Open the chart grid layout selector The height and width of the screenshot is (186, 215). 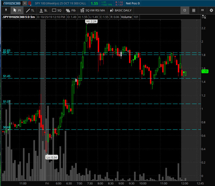coord(194,10)
